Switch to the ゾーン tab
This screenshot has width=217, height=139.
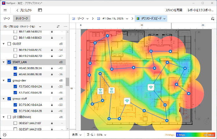click(x=7, y=19)
